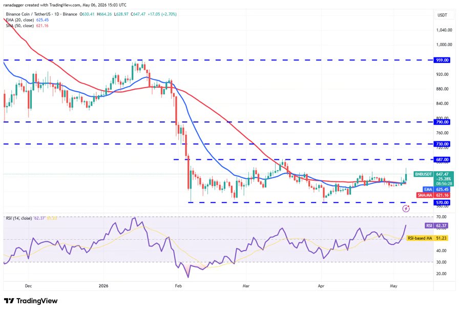459x311 pixels.
Task: Select the 959.00 horizontal line label
Action: [442, 60]
